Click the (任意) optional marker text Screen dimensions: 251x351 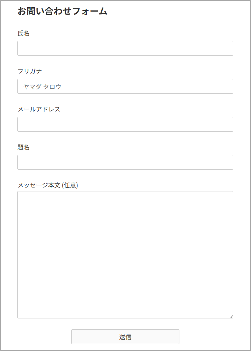pos(70,185)
